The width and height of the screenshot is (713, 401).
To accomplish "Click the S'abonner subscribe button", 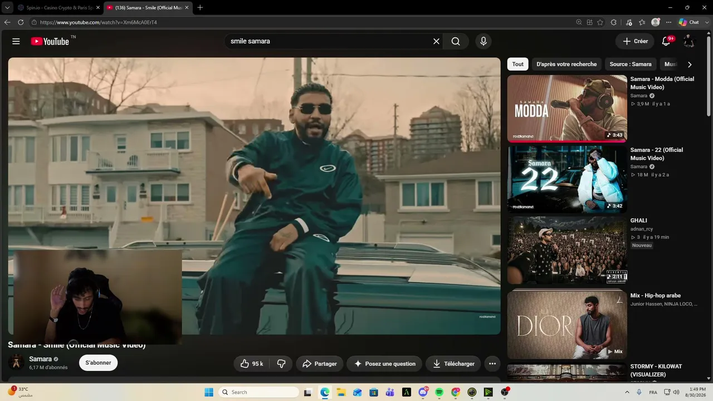I will [x=99, y=363].
